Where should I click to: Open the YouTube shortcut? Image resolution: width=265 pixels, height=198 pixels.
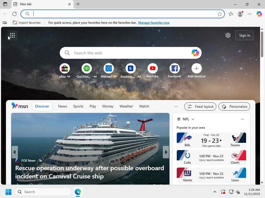152,68
